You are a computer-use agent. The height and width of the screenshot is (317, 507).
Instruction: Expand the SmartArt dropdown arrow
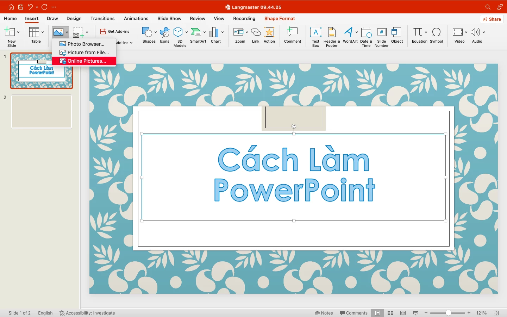(x=205, y=32)
